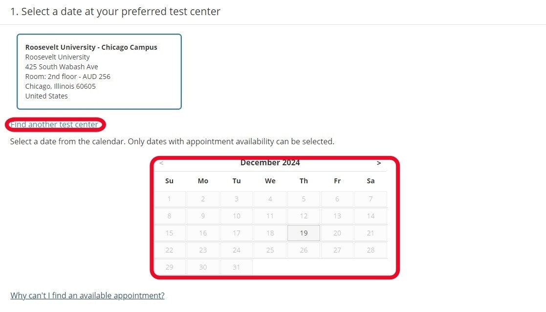Click date 5 in the calendar
The image size is (546, 312).
point(304,199)
